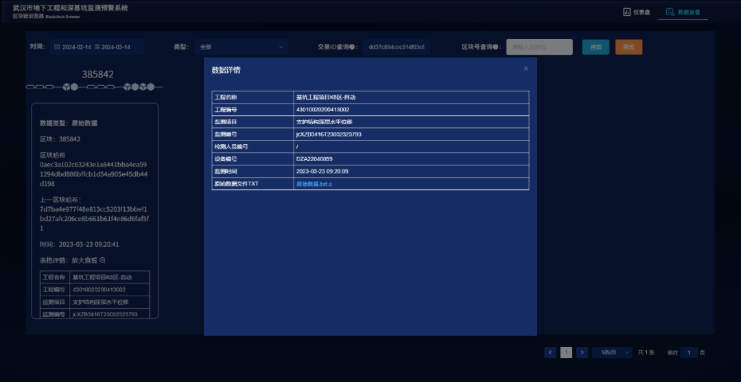Open the start date 2024-02-14 picker

coord(77,47)
